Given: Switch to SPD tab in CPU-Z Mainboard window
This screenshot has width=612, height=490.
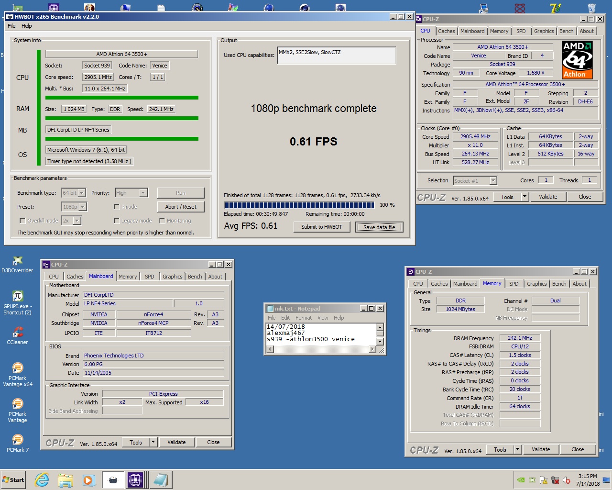Looking at the screenshot, I should pos(150,277).
